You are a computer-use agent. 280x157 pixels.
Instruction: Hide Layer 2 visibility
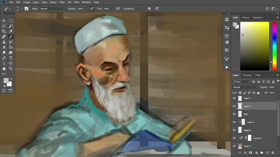point(234,98)
